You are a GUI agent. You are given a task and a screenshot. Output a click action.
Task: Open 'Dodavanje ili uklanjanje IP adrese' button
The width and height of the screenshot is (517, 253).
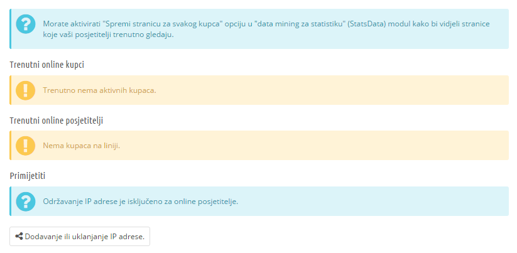(x=80, y=236)
